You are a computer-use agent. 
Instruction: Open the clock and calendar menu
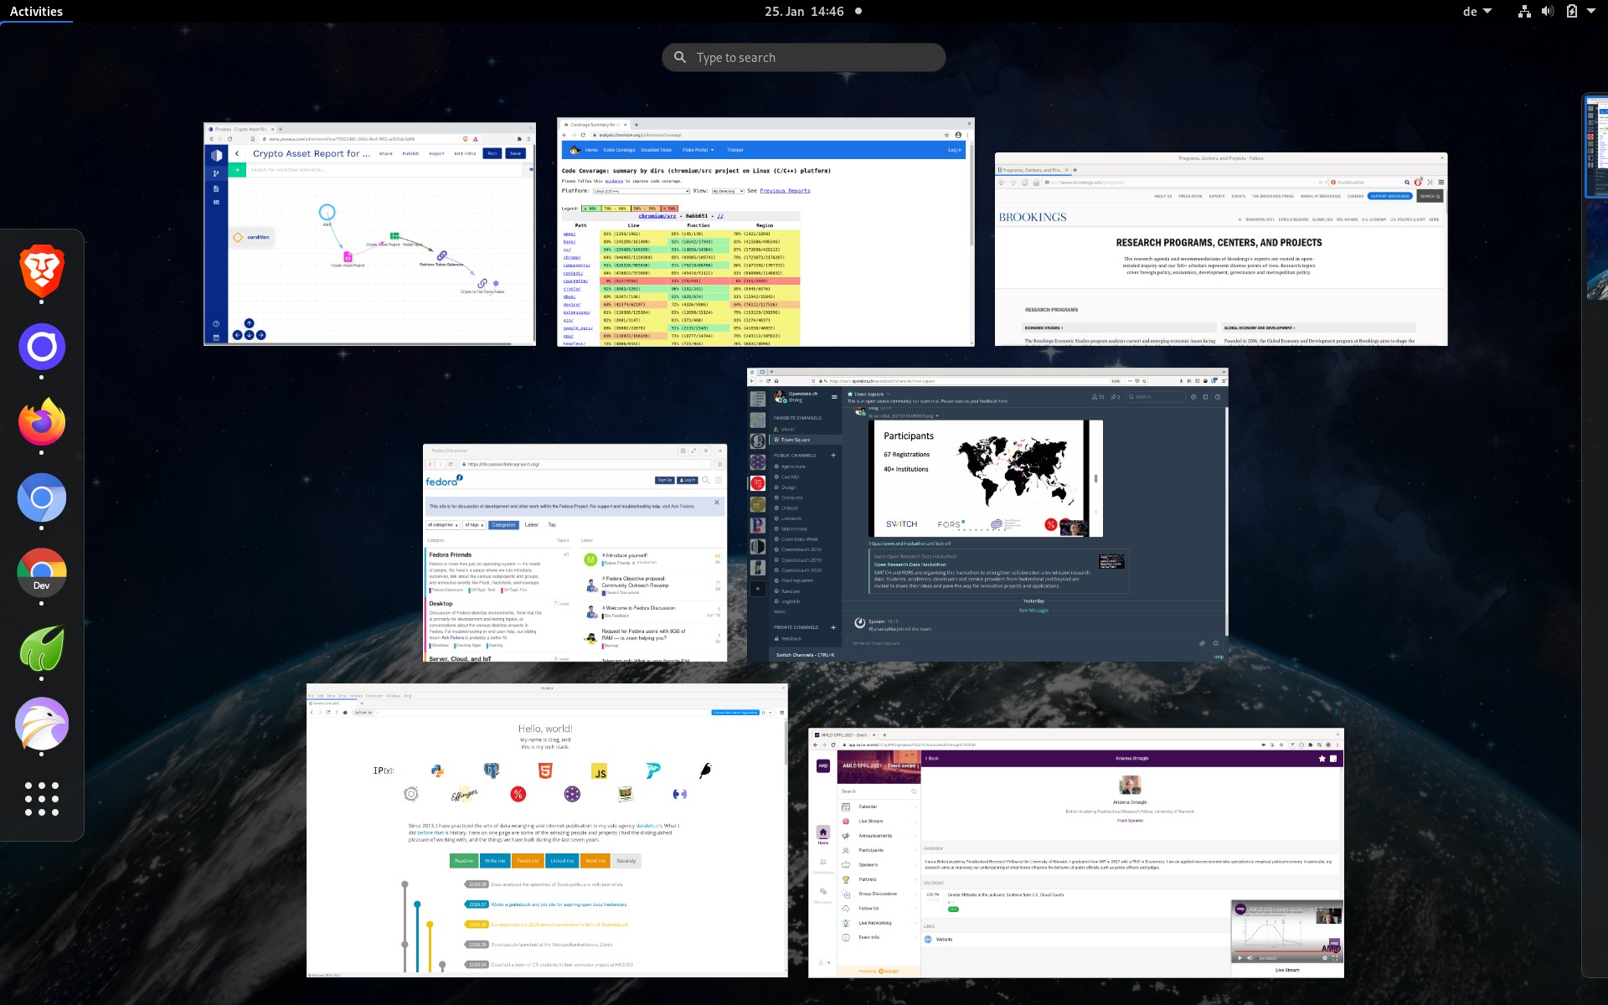pyautogui.click(x=803, y=11)
